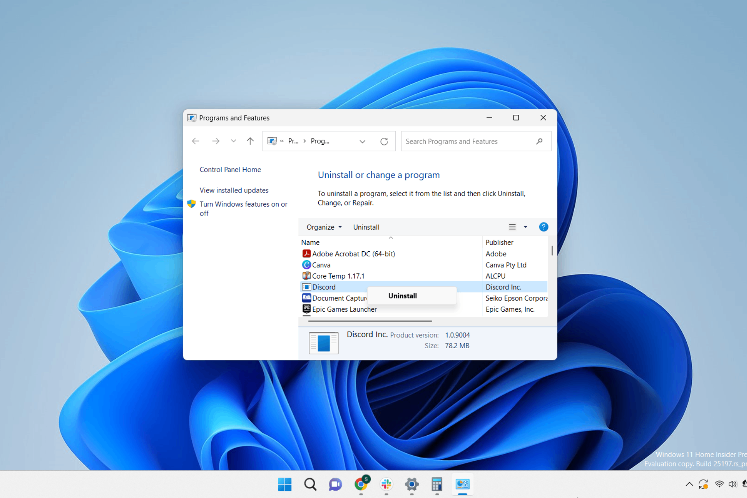Image resolution: width=747 pixels, height=498 pixels.
Task: Click the Change view options icon
Action: tap(512, 227)
